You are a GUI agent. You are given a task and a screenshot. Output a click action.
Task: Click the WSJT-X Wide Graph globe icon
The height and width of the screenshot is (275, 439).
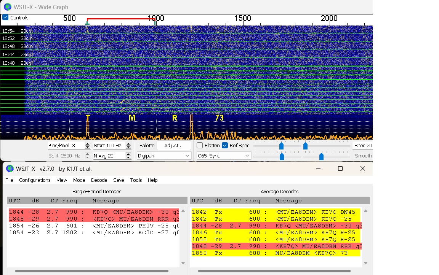pyautogui.click(x=8, y=7)
